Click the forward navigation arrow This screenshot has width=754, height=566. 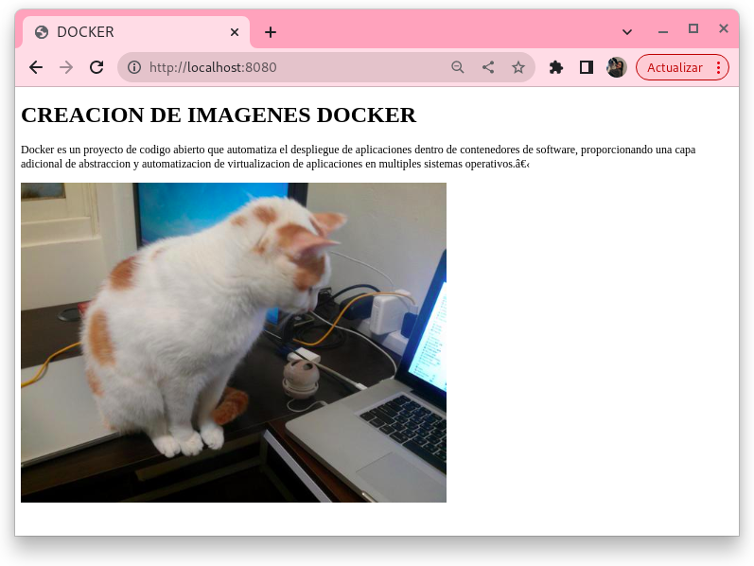(x=66, y=67)
